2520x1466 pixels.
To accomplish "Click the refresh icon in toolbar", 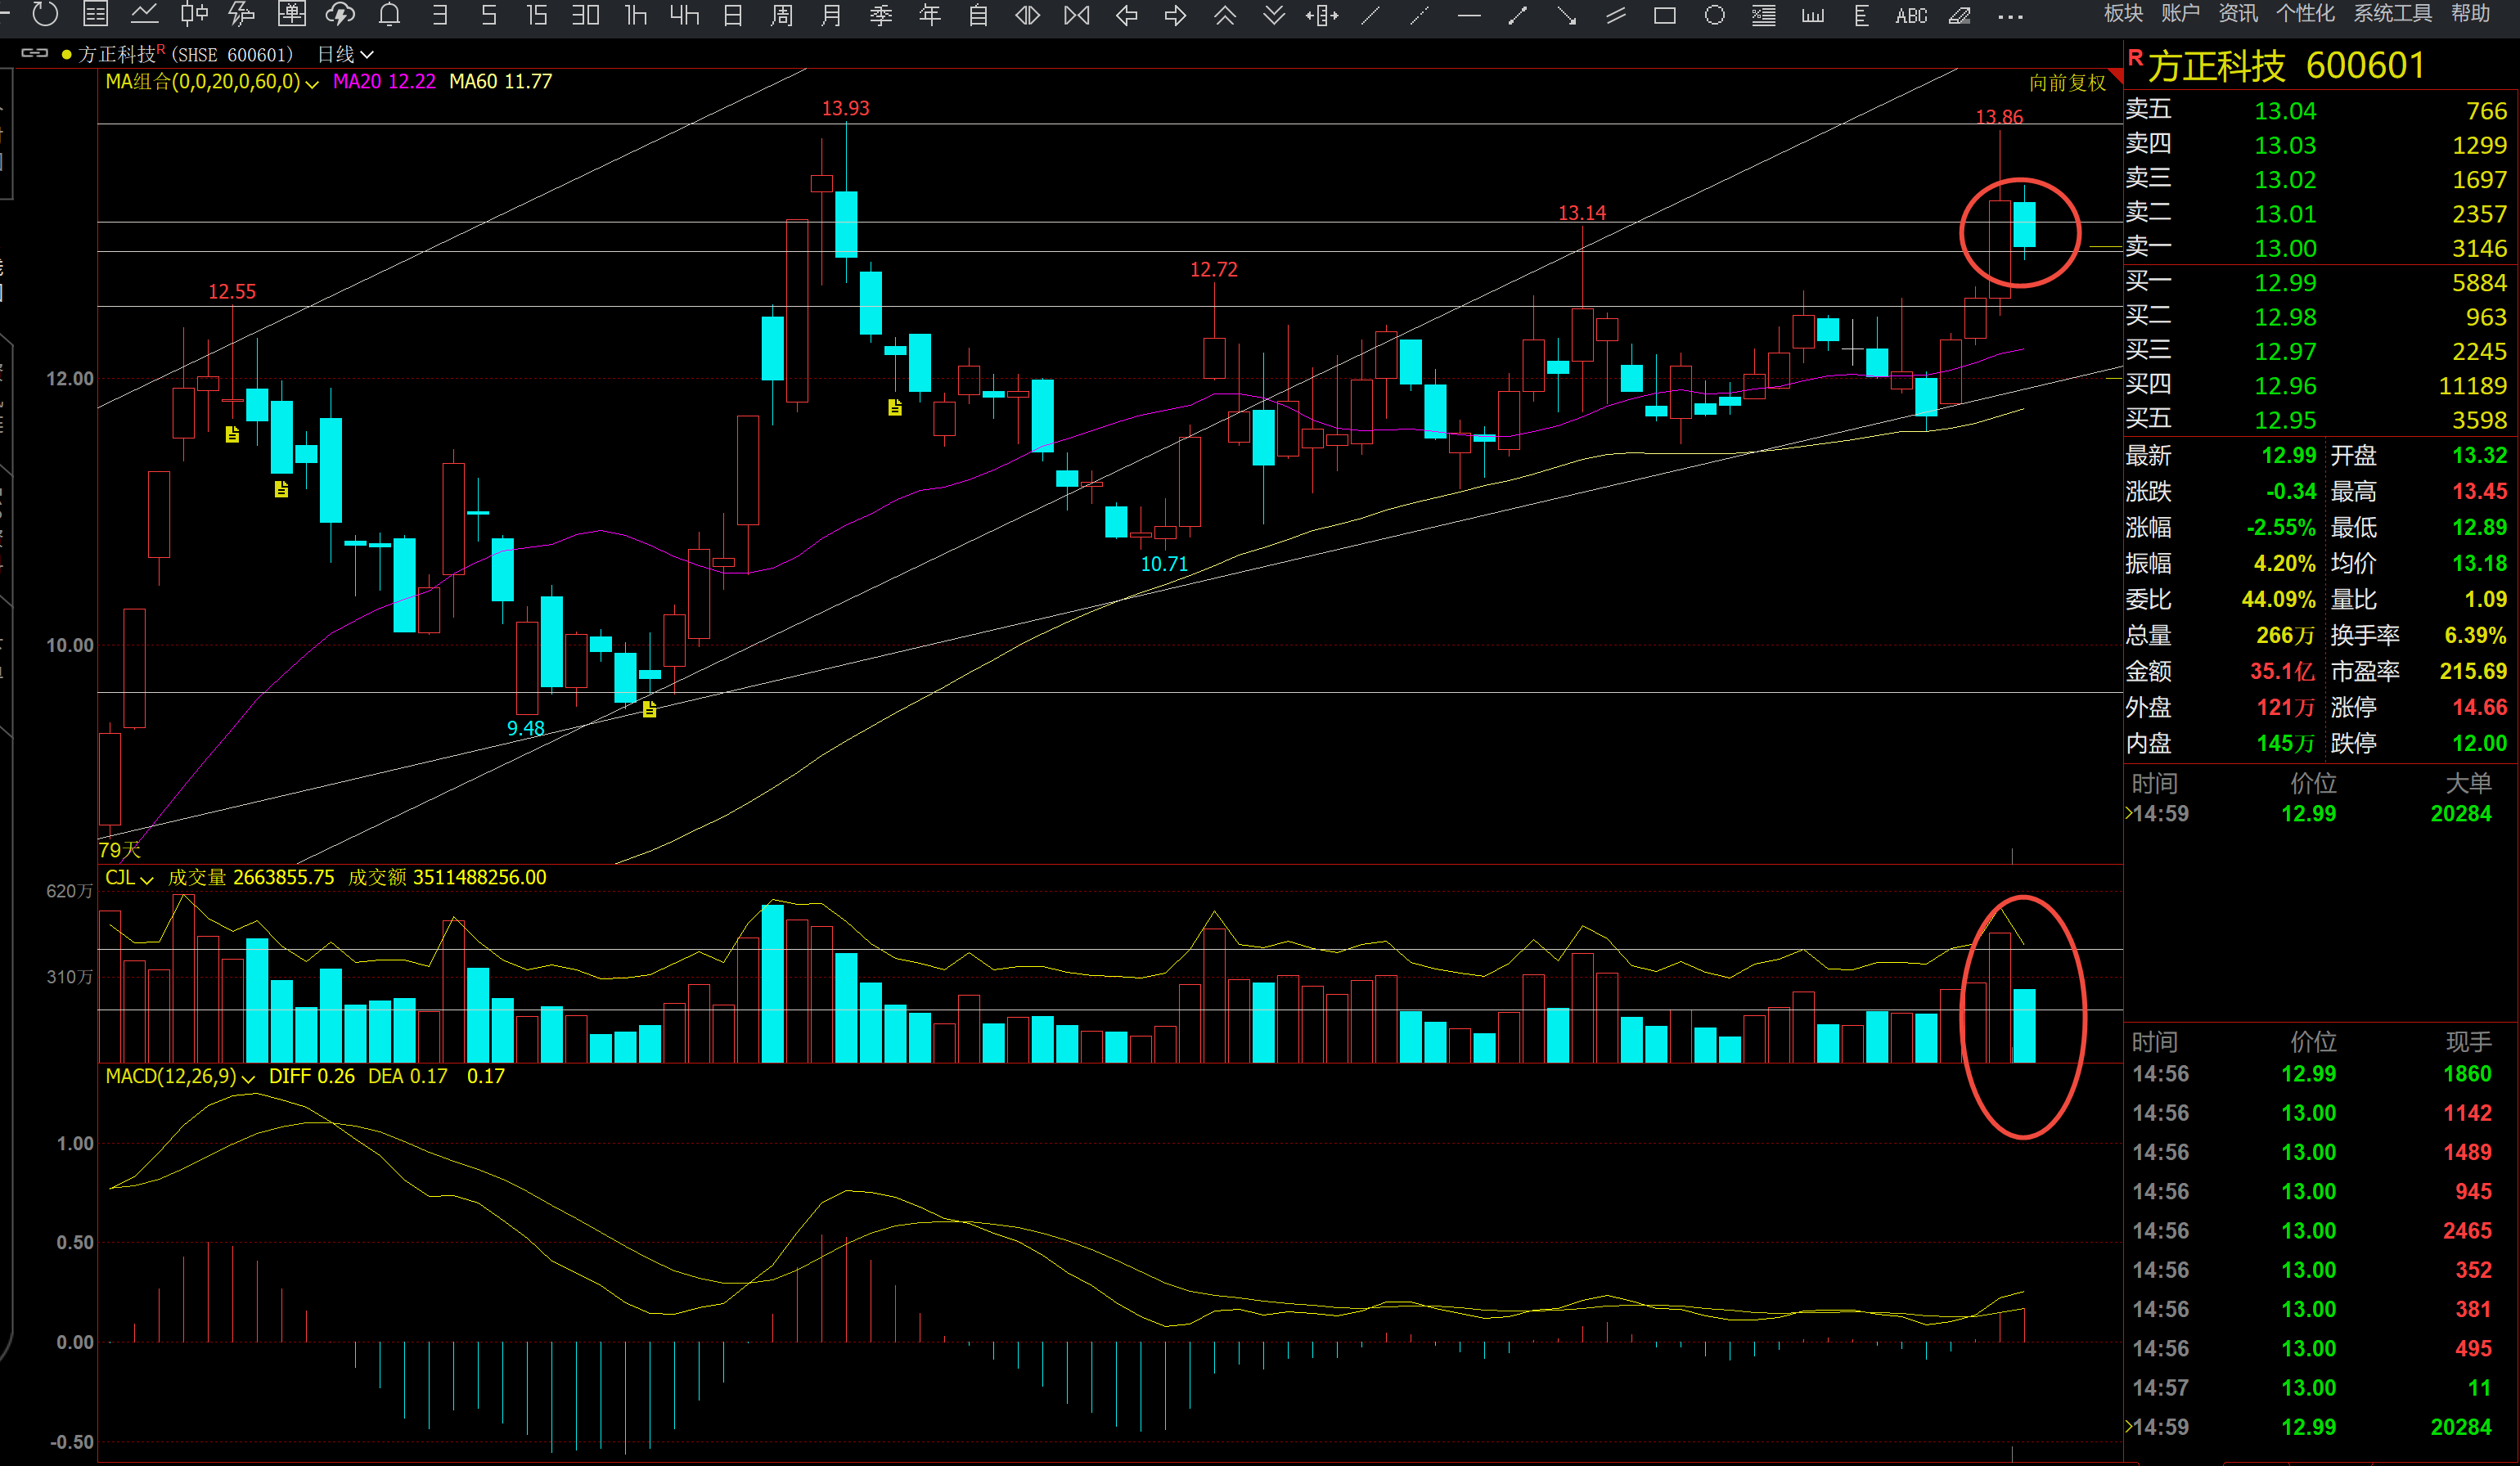I will coord(45,14).
